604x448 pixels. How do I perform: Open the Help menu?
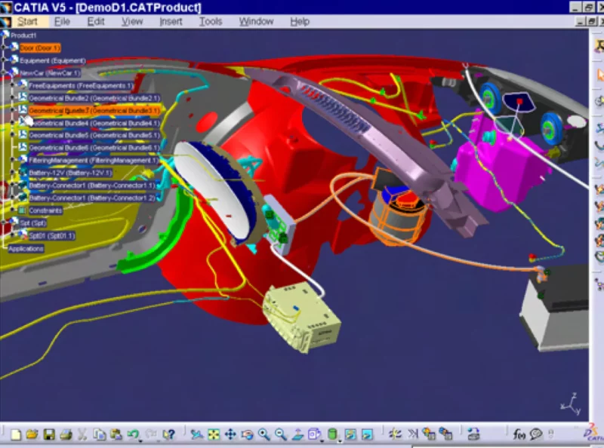click(300, 22)
